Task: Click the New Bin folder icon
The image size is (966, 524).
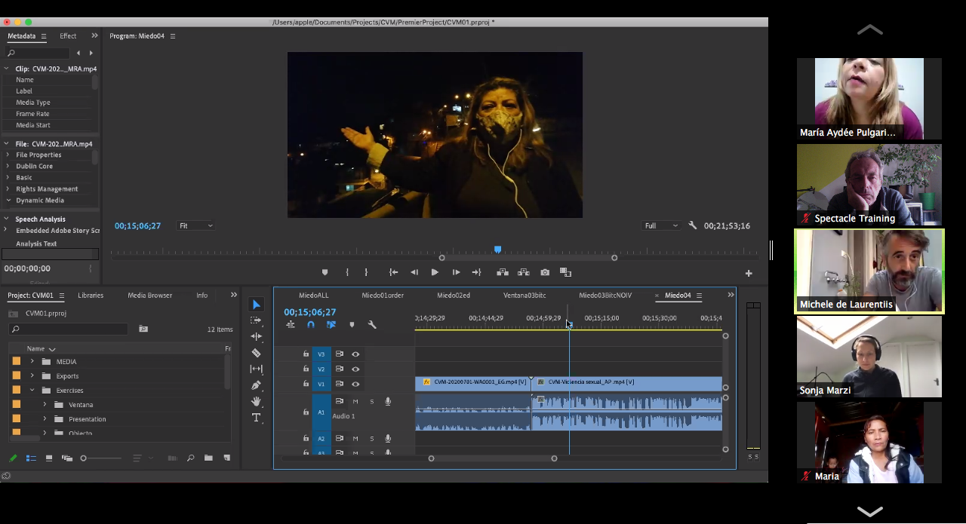Action: [x=208, y=458]
